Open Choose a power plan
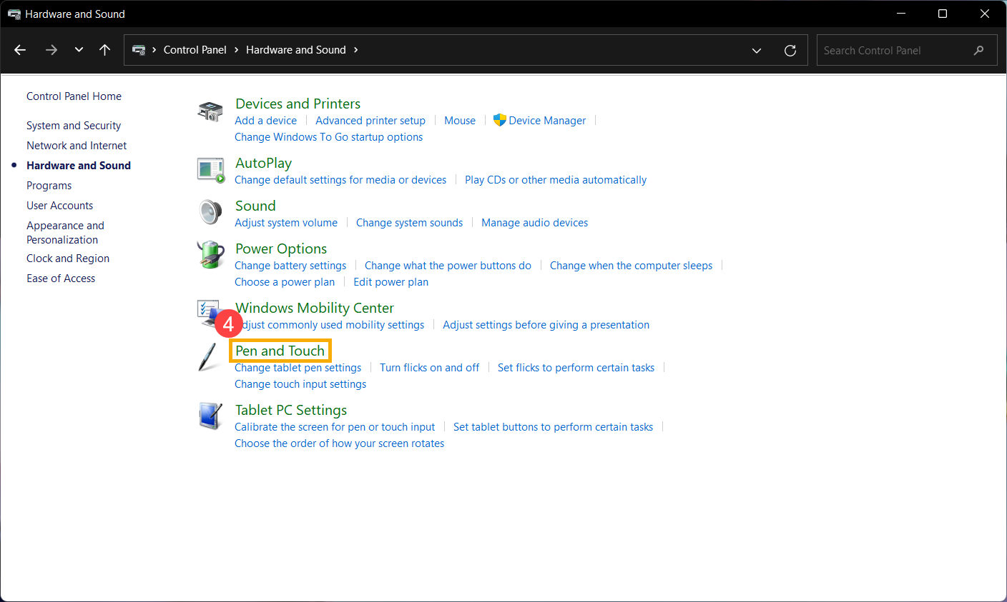Screen dimensions: 1007x602 (x=285, y=282)
